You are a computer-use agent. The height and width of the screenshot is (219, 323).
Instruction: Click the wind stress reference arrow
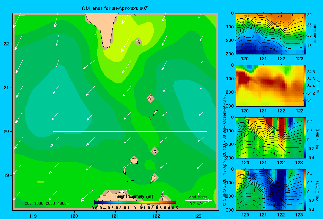199,201
